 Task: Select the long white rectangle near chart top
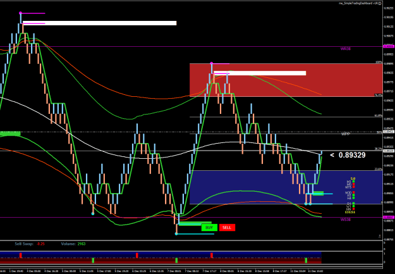(99, 23)
